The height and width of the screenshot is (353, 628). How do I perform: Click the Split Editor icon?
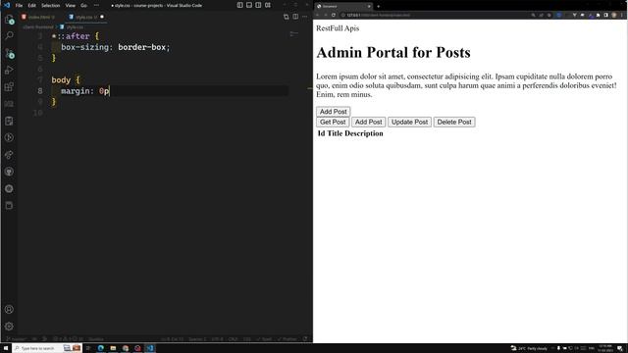pos(295,17)
